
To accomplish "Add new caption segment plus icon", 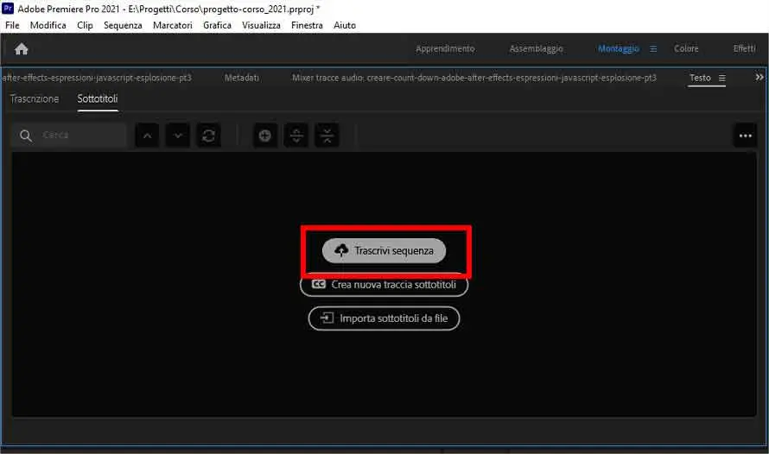I will click(x=265, y=136).
